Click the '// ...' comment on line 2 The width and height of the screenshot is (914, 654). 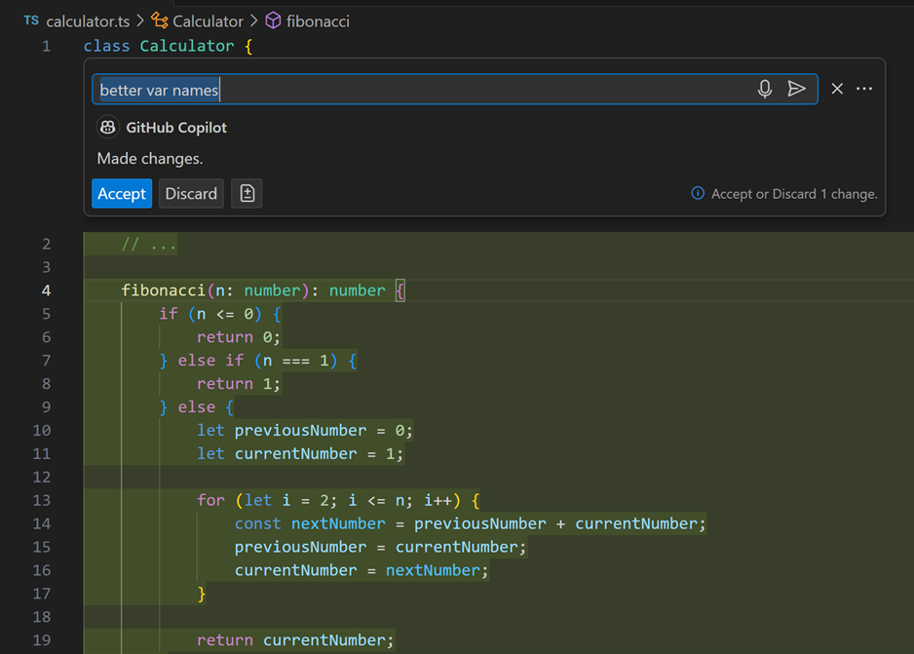(x=149, y=245)
